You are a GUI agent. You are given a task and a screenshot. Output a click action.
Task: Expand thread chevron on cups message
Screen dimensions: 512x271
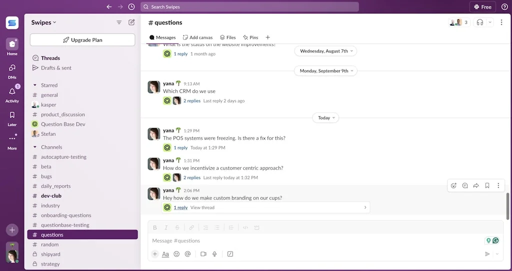click(365, 208)
